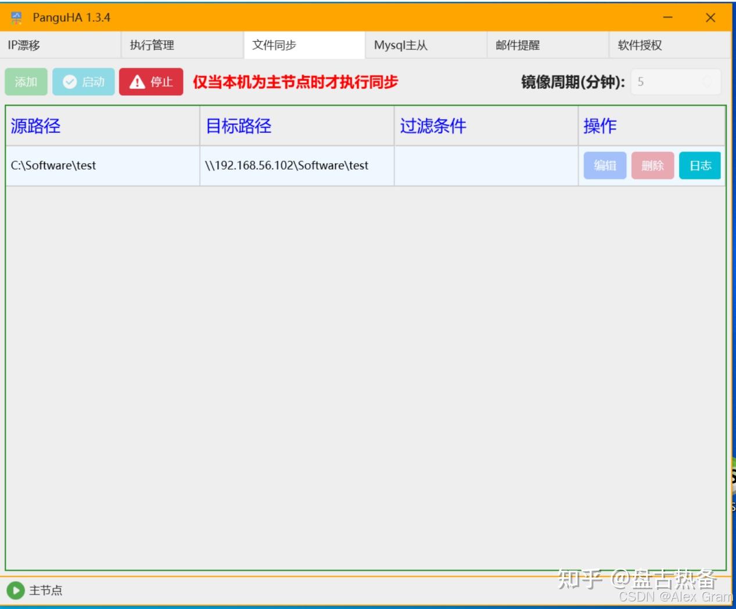
Task: Go to the 邮件提醒 tab
Action: pyautogui.click(x=548, y=45)
